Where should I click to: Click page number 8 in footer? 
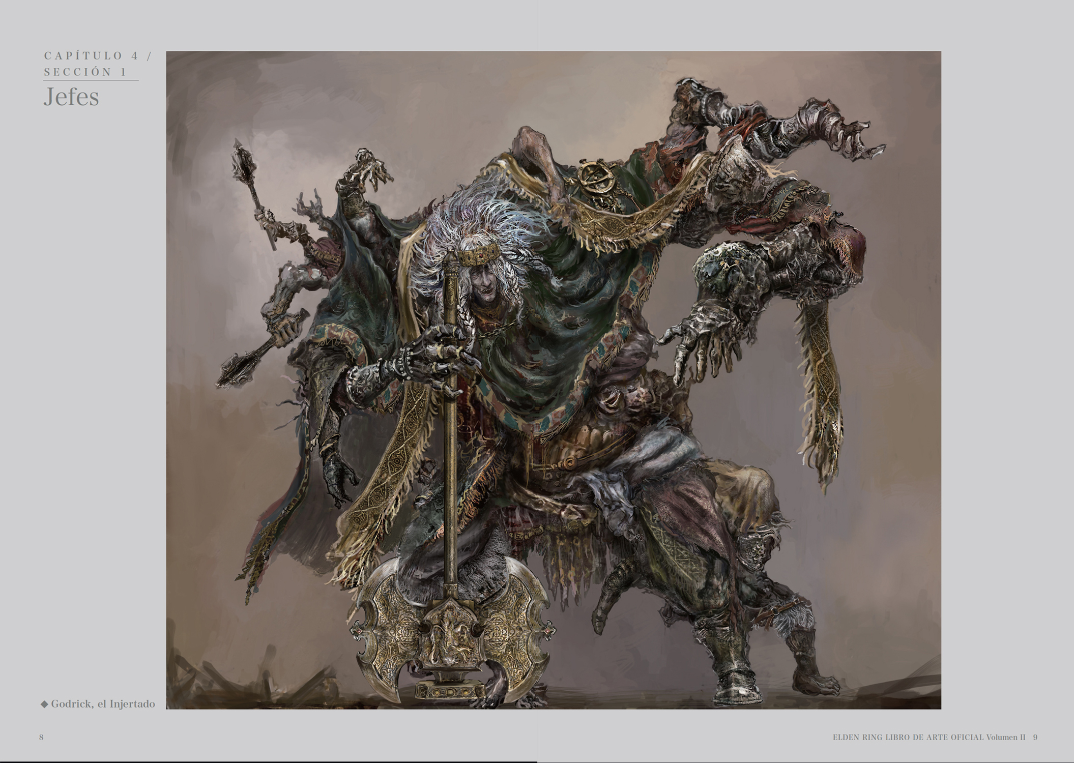pyautogui.click(x=41, y=737)
